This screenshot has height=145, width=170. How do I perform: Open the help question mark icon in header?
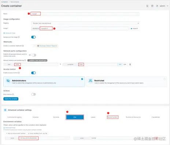[152, 6]
